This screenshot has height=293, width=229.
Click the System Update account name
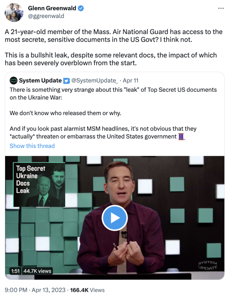(40, 80)
